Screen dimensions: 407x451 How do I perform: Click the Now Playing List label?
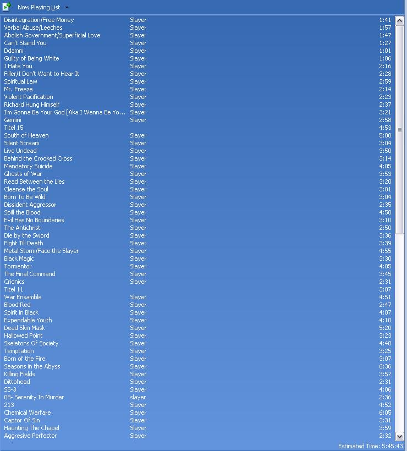tap(39, 7)
